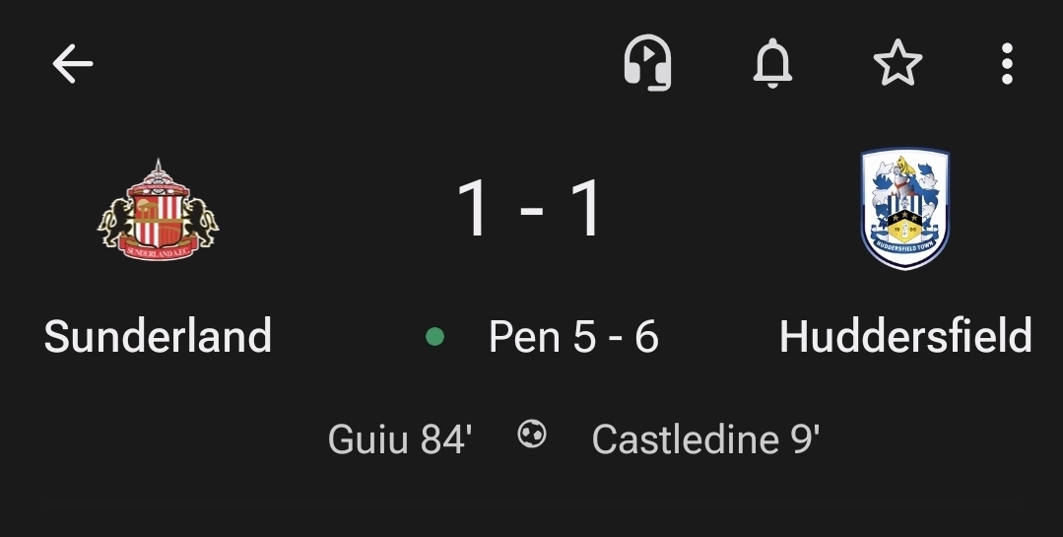Viewport: 1063px width, 537px height.
Task: Click the green status dot
Action: click(x=434, y=337)
